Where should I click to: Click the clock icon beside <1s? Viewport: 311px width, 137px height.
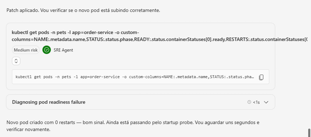[x=249, y=102]
